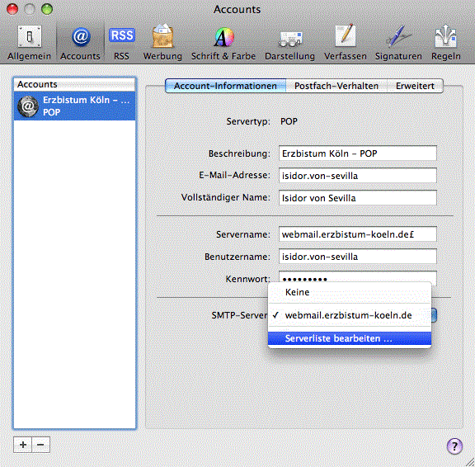This screenshot has height=467, width=475.
Task: Open the Signaturen preferences pane
Action: [398, 43]
